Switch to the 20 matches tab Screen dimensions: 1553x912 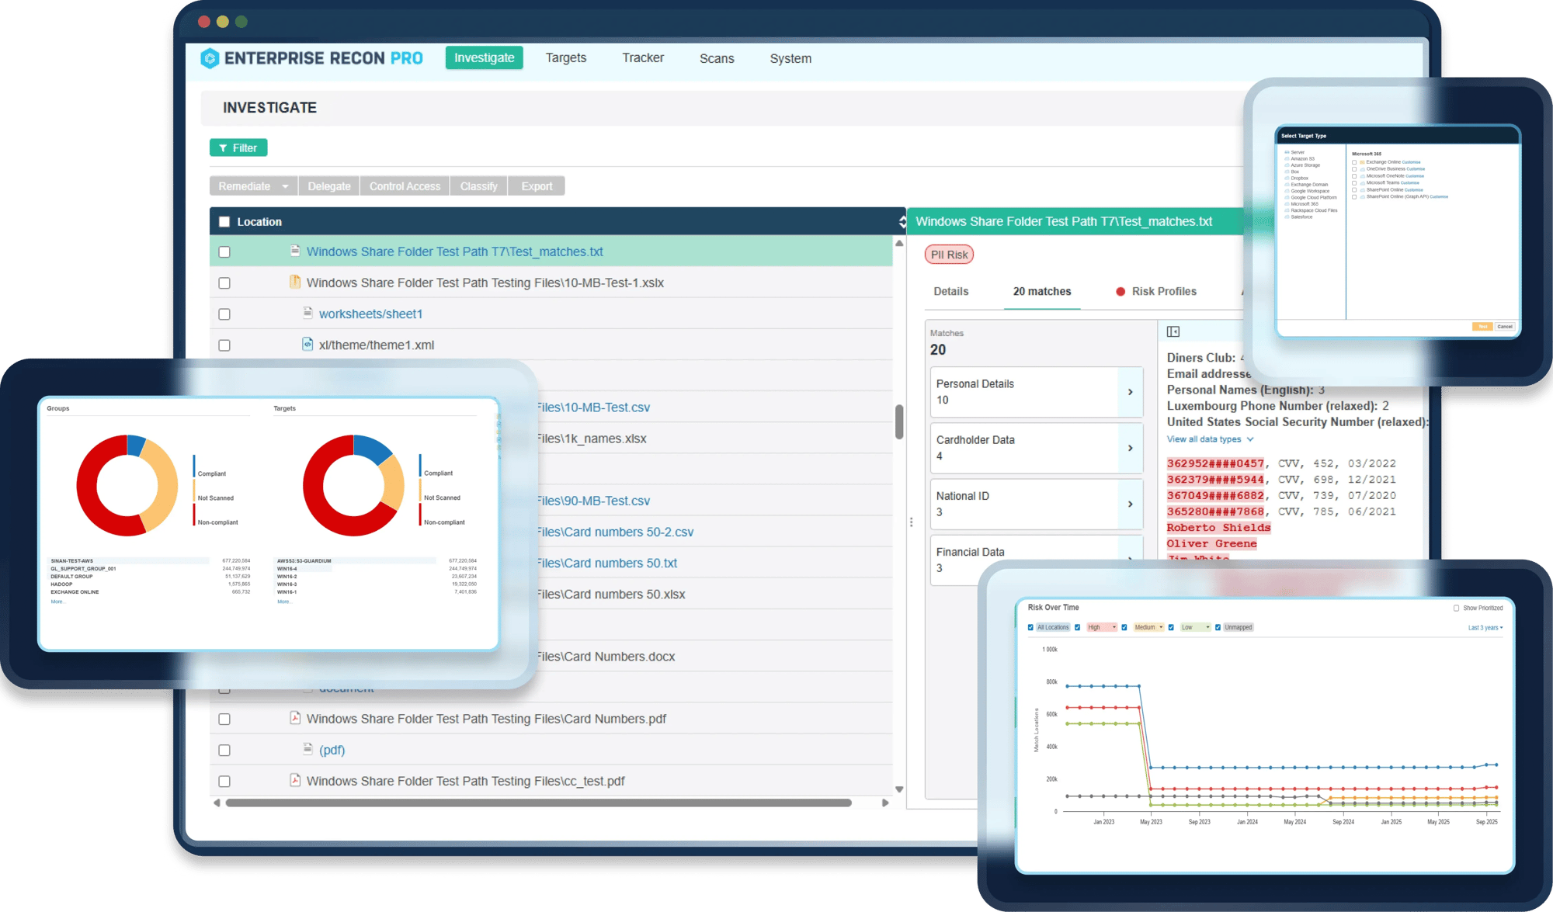[x=1041, y=291]
